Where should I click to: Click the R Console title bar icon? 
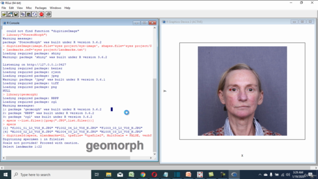(x=4, y=23)
